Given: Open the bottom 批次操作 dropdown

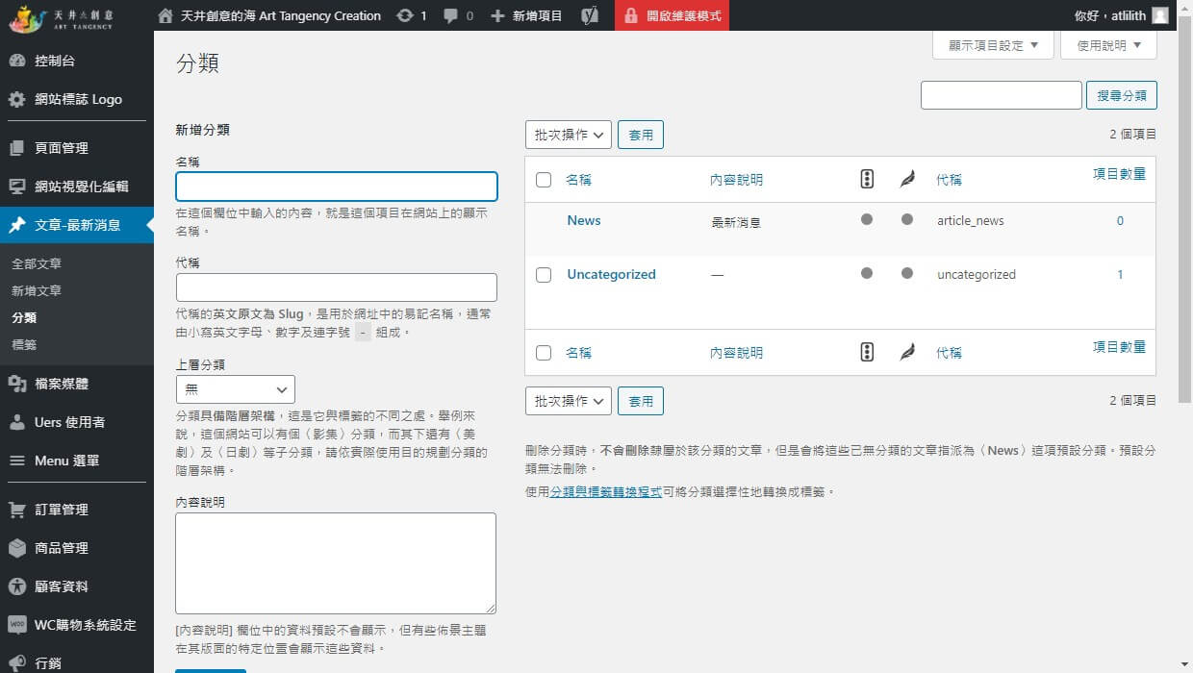Looking at the screenshot, I should 569,401.
